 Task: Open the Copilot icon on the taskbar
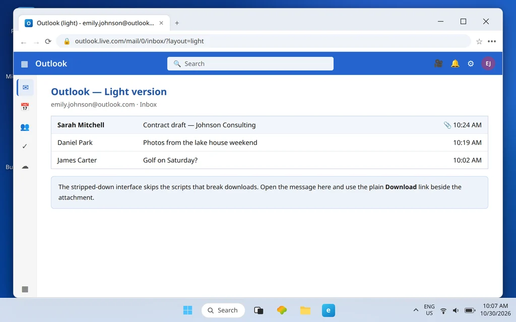[282, 310]
